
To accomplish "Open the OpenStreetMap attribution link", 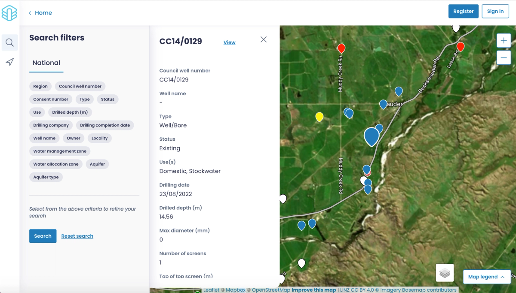I will click(x=271, y=290).
